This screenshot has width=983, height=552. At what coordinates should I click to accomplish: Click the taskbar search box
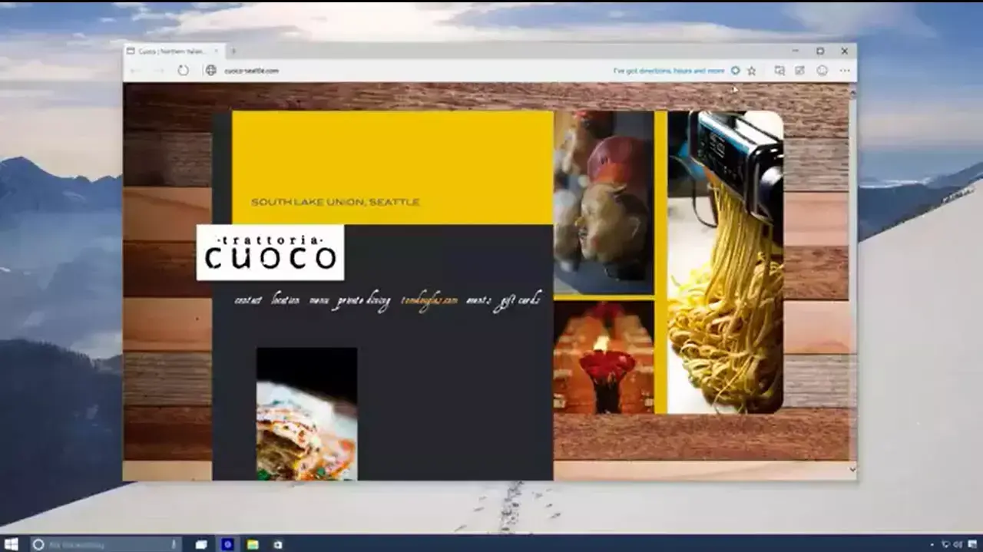pyautogui.click(x=104, y=544)
